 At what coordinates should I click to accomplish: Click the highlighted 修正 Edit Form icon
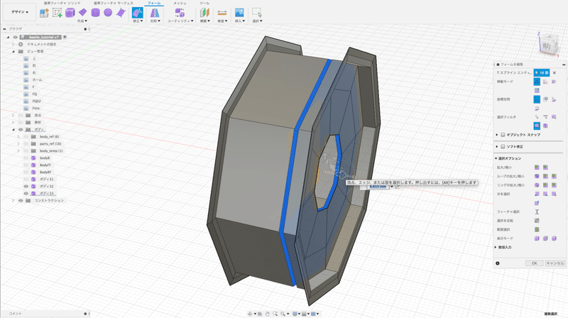coord(137,13)
